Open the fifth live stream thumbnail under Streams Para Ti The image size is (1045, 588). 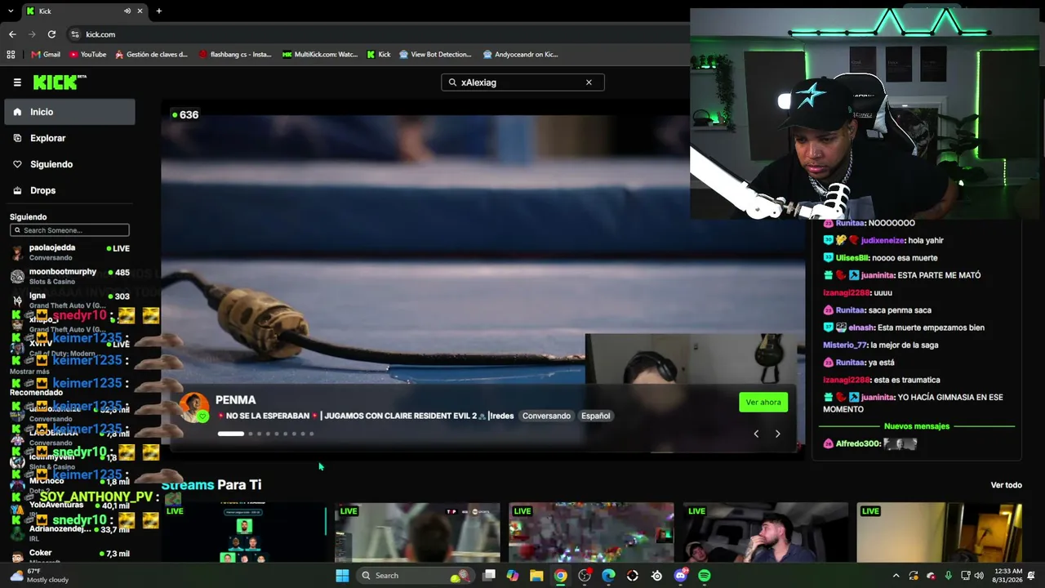point(939,532)
